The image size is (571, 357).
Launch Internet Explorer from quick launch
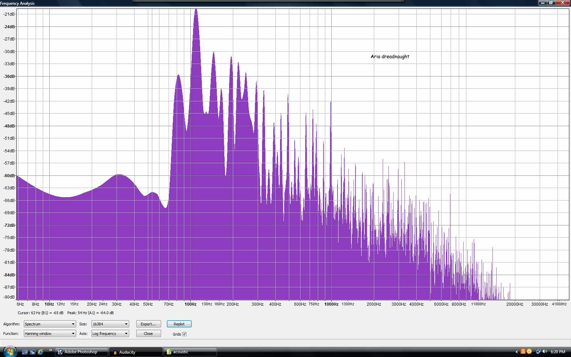coord(40,352)
